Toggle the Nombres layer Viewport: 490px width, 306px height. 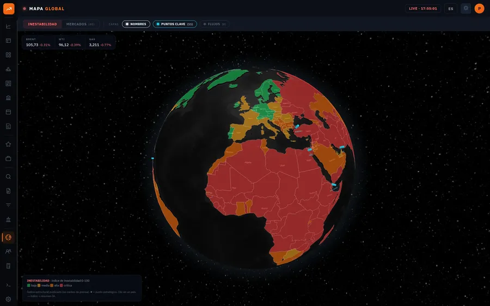[x=136, y=24]
